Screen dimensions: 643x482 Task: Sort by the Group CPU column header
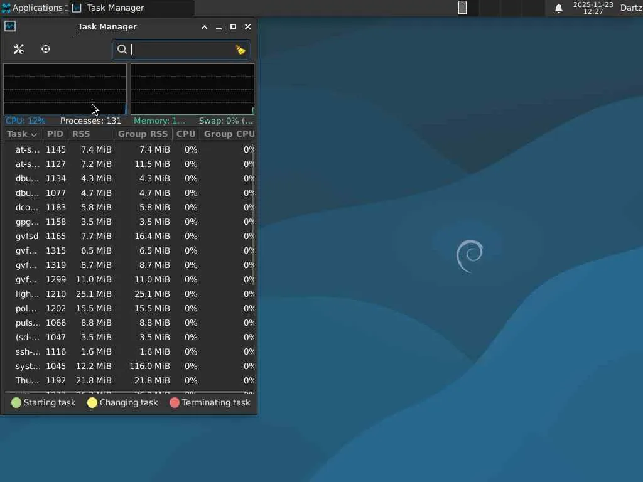229,134
